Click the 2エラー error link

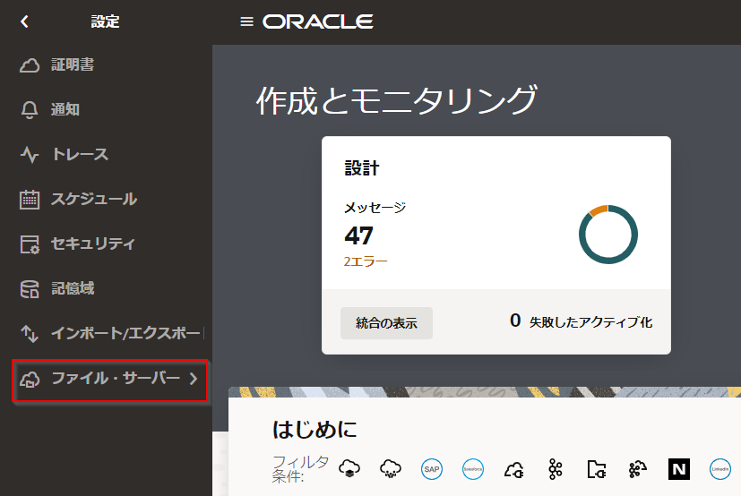point(366,261)
